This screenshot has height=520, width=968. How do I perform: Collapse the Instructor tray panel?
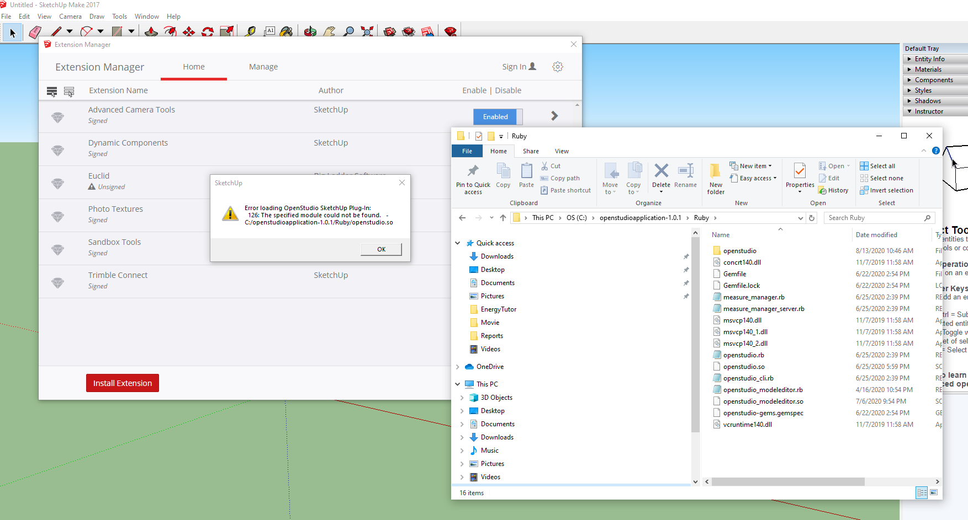point(935,111)
